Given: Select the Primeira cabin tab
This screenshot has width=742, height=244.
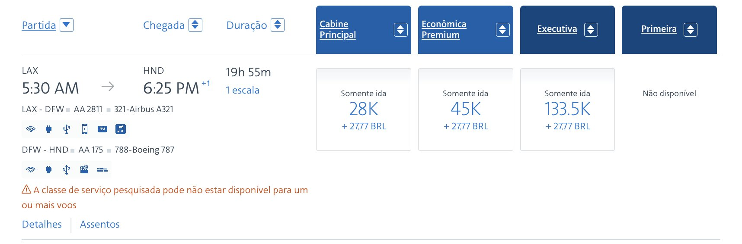Looking at the screenshot, I should (669, 30).
